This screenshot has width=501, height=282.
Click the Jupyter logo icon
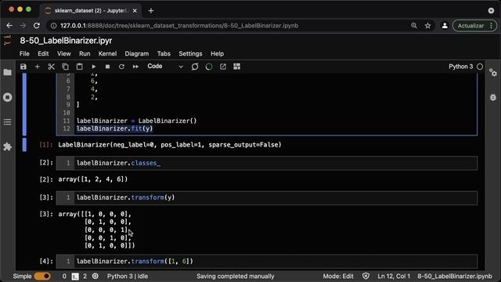point(7,41)
